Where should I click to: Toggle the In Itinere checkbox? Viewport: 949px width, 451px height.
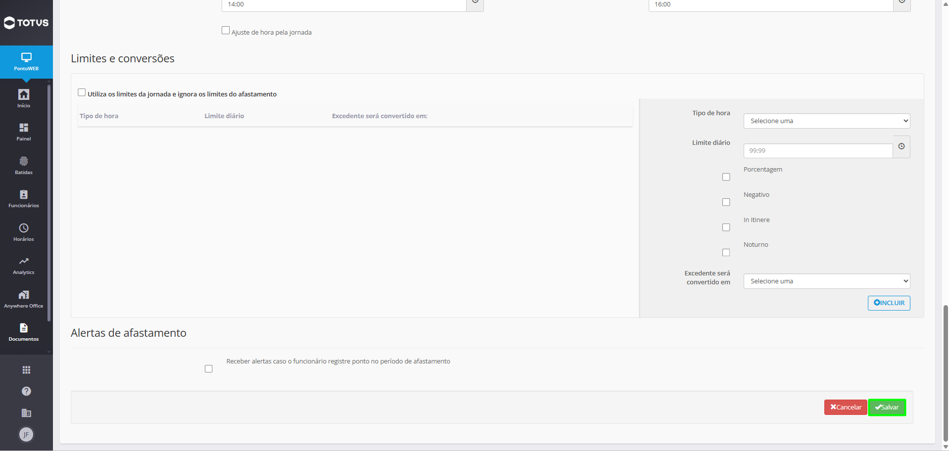coord(726,227)
